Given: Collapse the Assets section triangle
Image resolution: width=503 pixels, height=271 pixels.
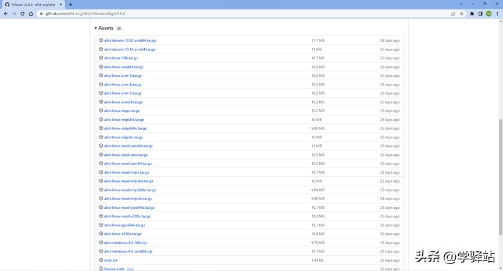Looking at the screenshot, I should pos(95,28).
